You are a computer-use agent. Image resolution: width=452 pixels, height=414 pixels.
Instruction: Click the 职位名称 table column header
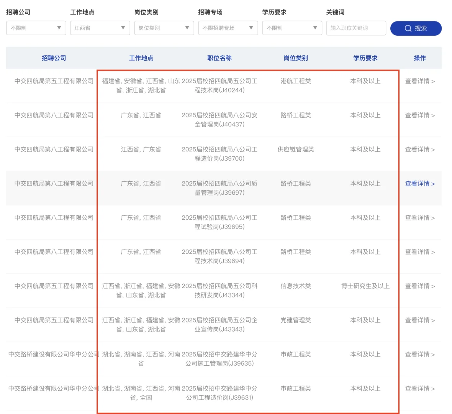(219, 58)
